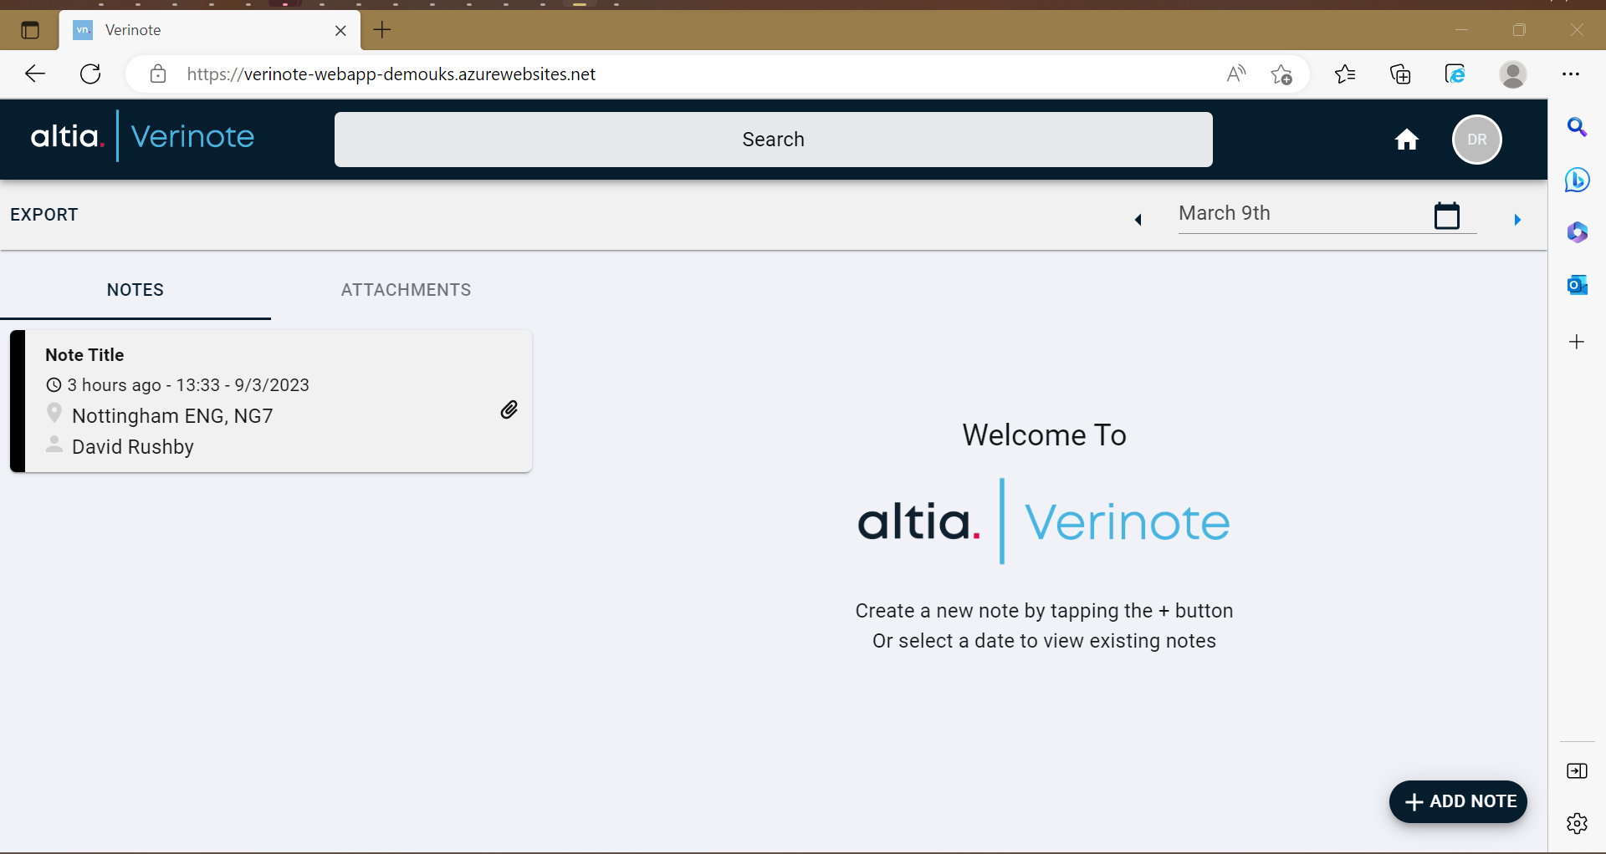Open the browser profile icon
Screen dimensions: 1606x854
[1513, 74]
